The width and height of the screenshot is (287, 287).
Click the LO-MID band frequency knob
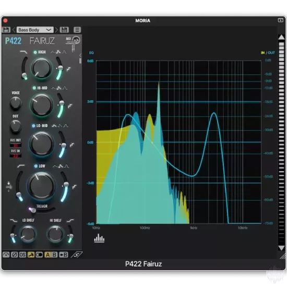coord(42,145)
